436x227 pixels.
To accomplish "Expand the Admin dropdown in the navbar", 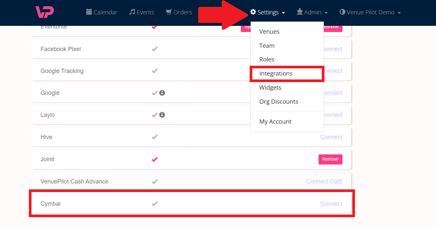I will pos(312,12).
